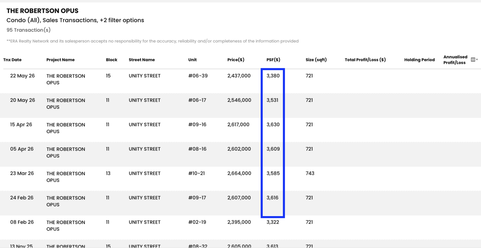The image size is (481, 248).
Task: Select the Size (sqft) column header
Action: tap(316, 60)
